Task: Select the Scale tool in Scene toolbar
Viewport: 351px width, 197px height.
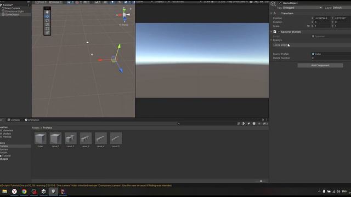Action: pos(47,25)
